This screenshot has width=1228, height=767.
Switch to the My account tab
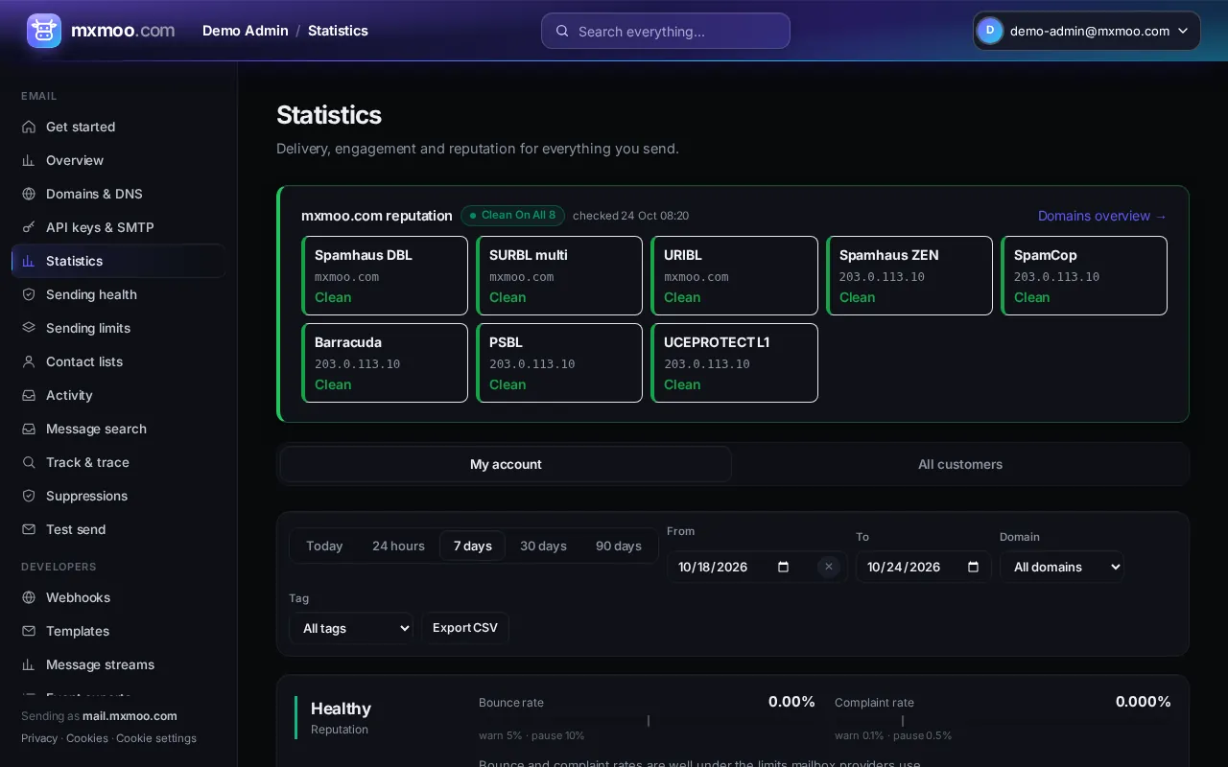[x=506, y=464]
